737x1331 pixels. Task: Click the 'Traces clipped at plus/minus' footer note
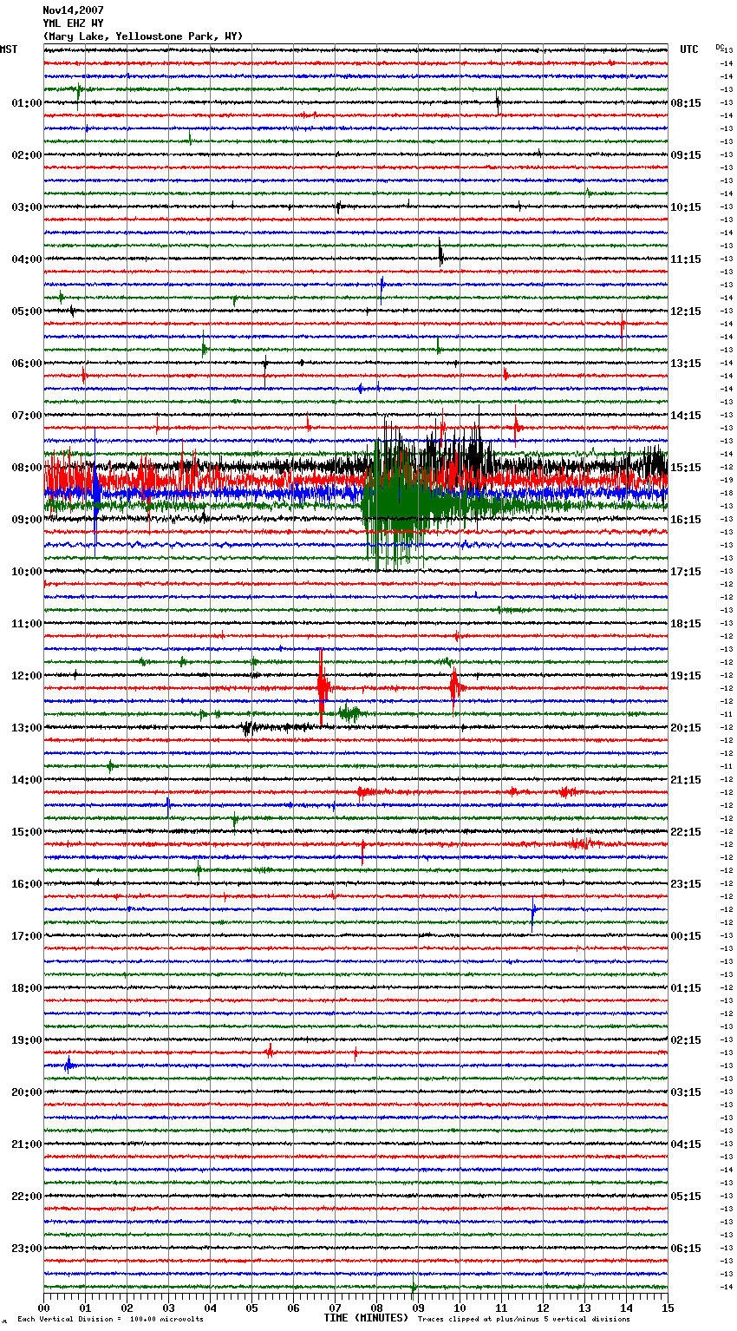[x=524, y=1319]
